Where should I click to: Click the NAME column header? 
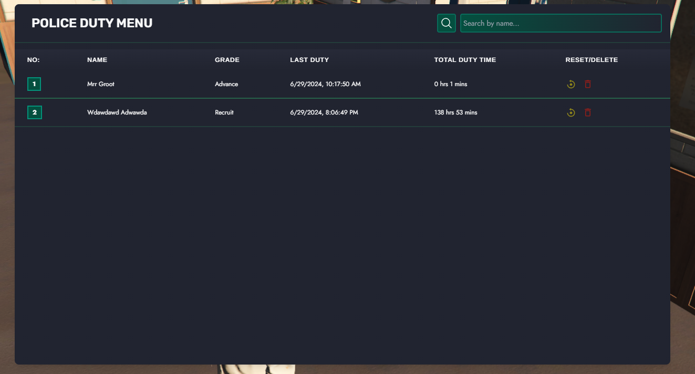97,60
